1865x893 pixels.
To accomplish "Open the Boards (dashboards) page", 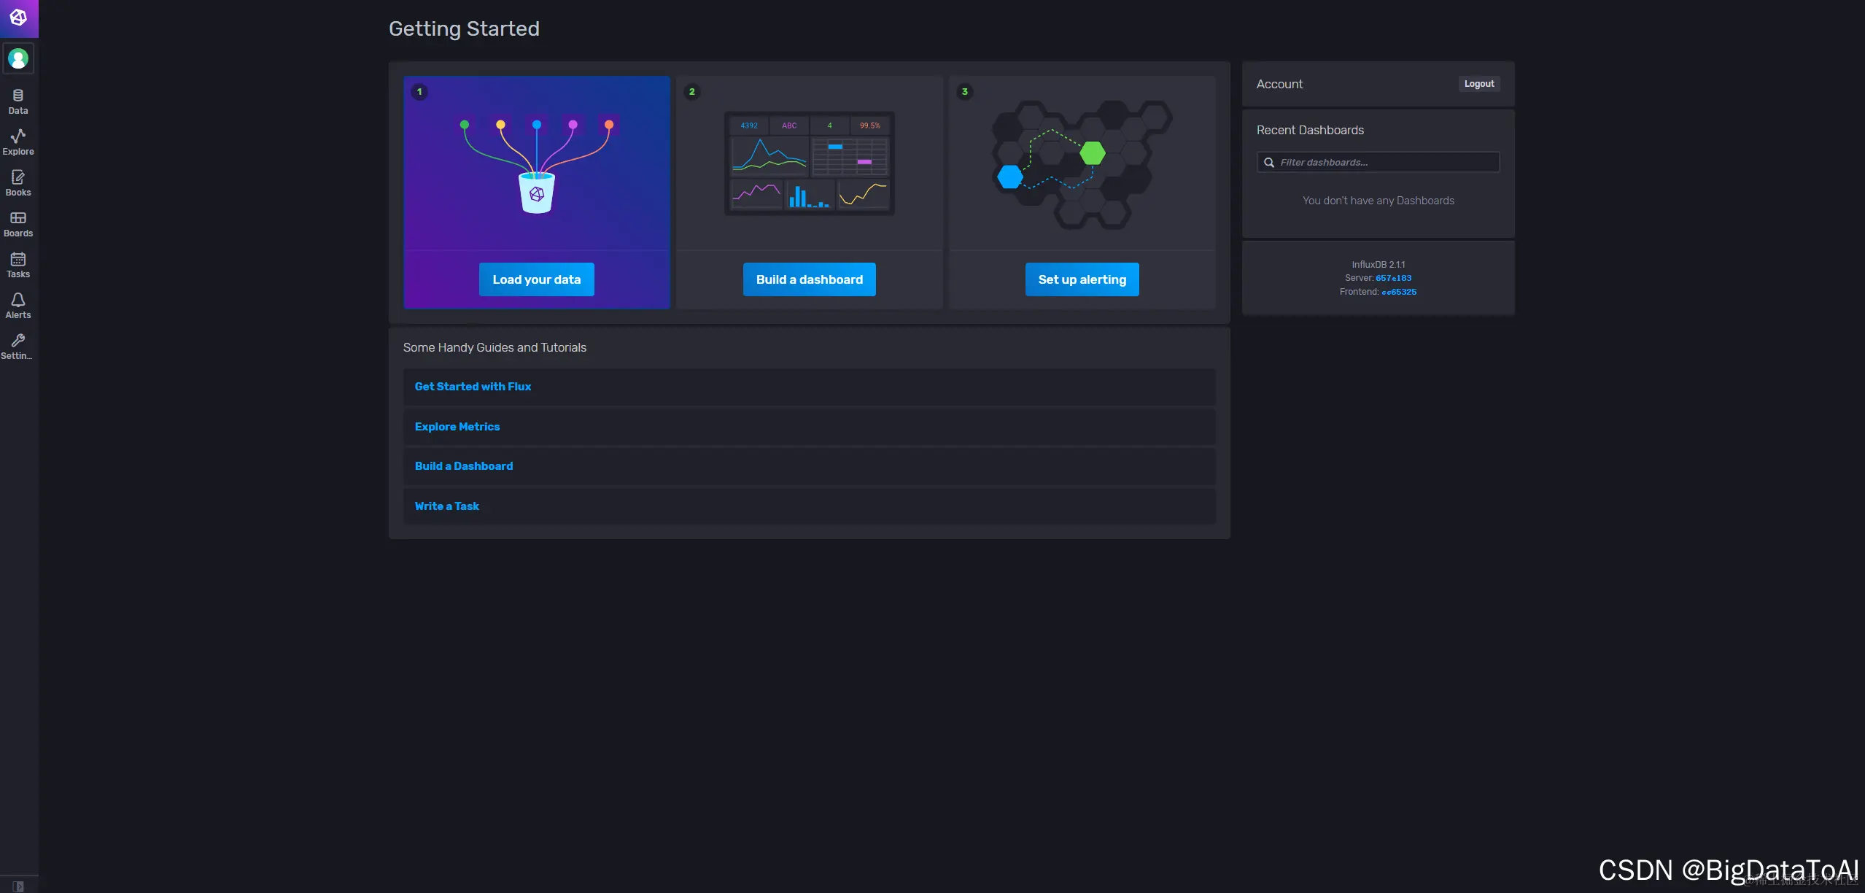I will point(18,224).
